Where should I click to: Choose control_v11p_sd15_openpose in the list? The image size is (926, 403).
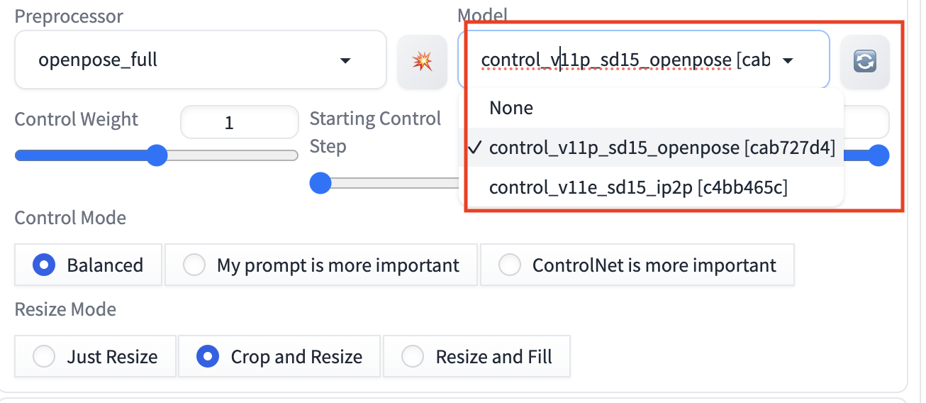click(662, 148)
